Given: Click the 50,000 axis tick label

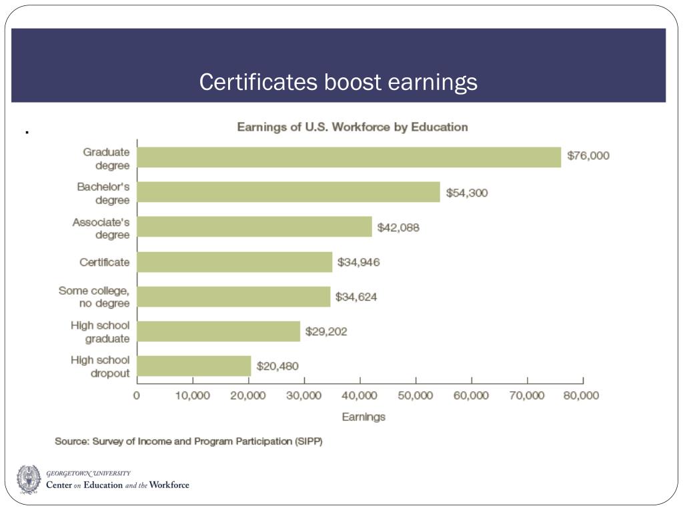Looking at the screenshot, I should pos(416,395).
